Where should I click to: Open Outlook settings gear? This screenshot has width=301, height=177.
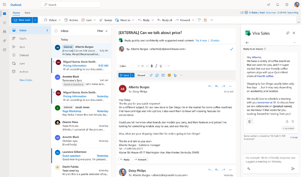point(287,5)
